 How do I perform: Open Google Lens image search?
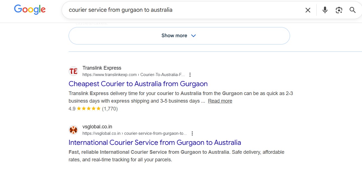coord(339,10)
